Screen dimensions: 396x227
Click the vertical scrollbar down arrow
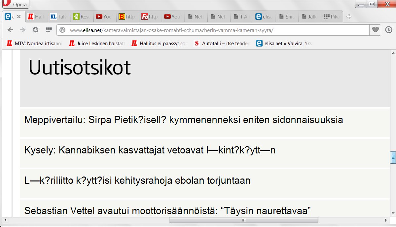point(393,213)
